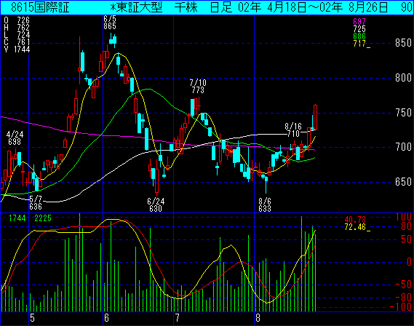The width and height of the screenshot is (414, 326).
Task: Click the green moving average value 686
Action: [x=359, y=36]
